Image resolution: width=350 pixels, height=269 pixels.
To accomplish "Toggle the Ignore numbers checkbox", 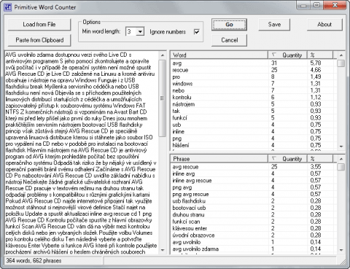I will pos(197,32).
